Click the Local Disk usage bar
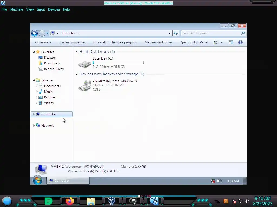This screenshot has width=277, height=207. point(118,63)
